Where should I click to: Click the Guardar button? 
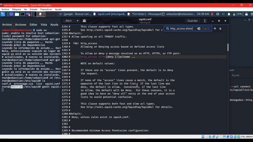click(x=193, y=21)
